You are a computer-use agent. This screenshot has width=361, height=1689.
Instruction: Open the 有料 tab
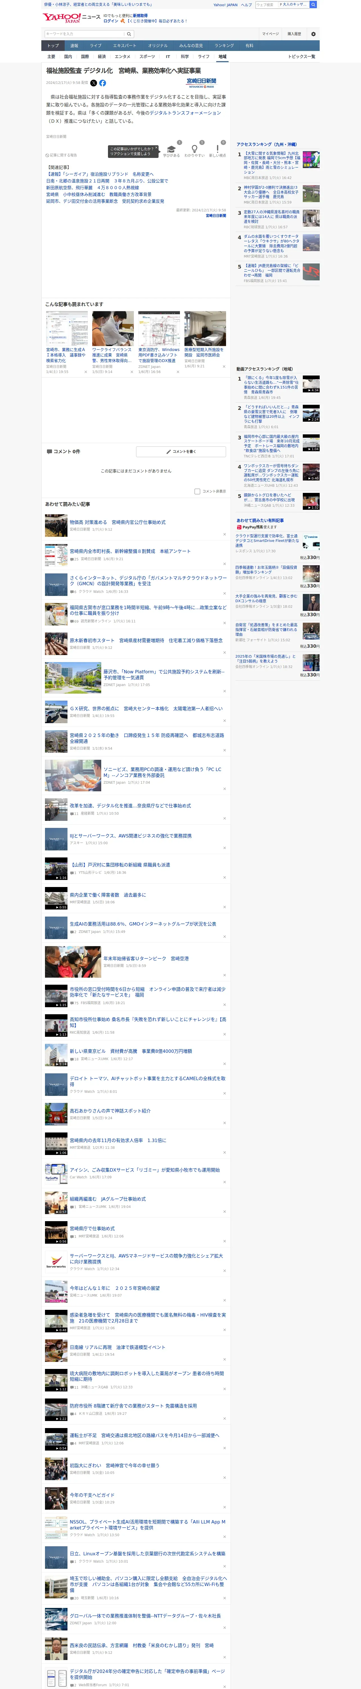[249, 46]
